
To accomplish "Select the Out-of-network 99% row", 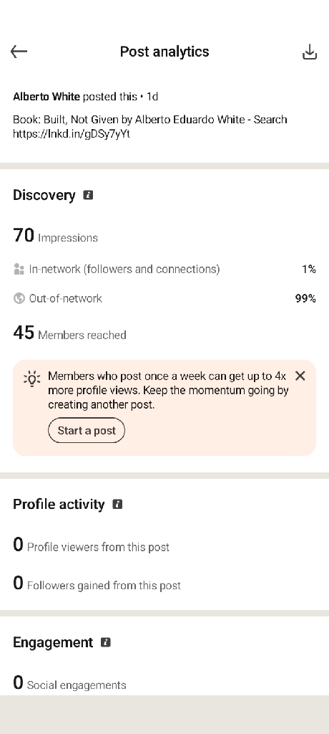I will pyautogui.click(x=164, y=298).
